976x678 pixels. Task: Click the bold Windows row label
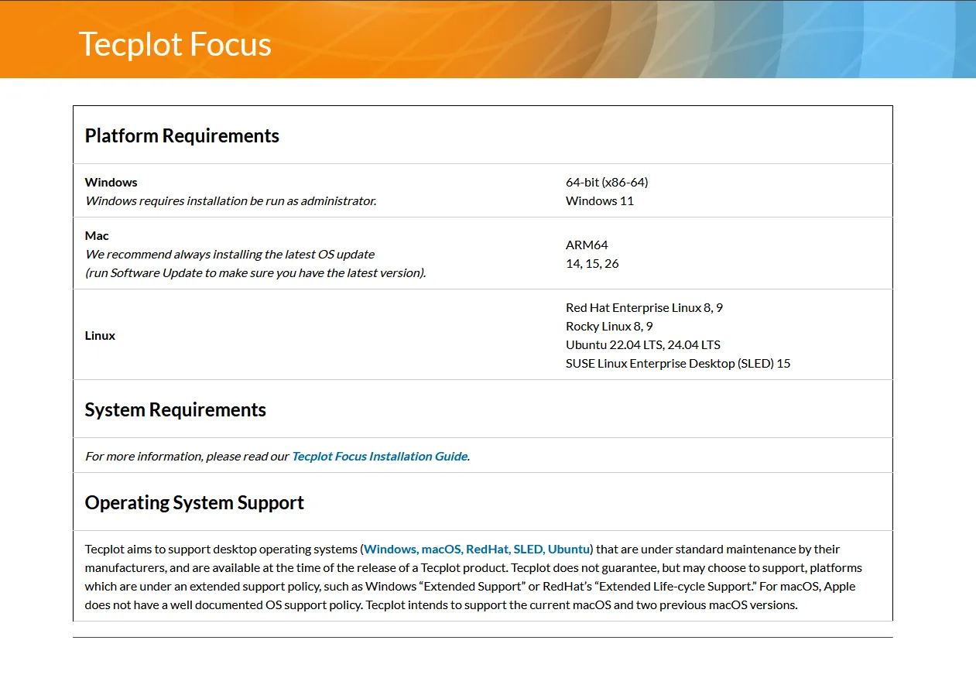111,182
